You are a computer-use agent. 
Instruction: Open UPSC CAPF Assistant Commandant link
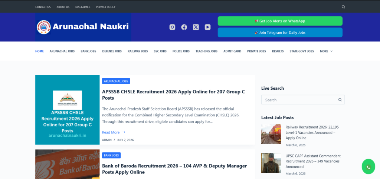[313, 161]
